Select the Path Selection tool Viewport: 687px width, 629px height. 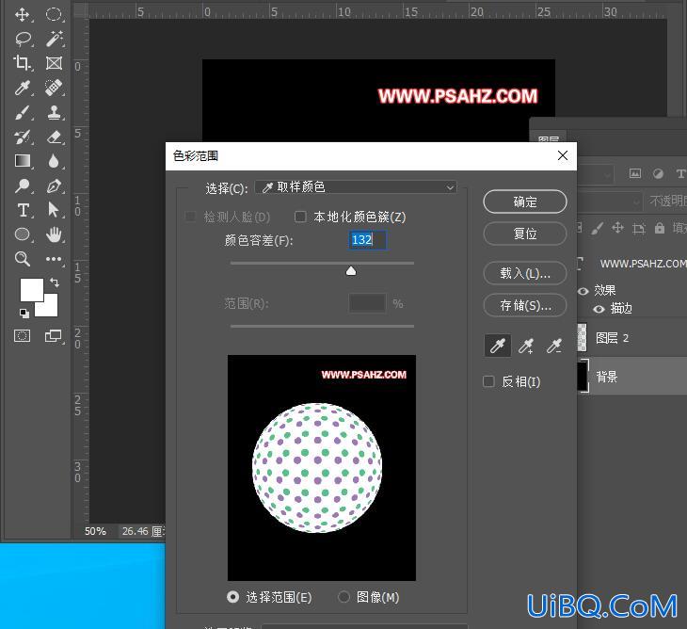[53, 210]
